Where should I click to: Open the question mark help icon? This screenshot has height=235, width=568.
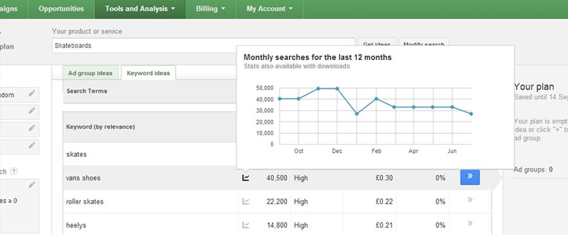coord(13,171)
